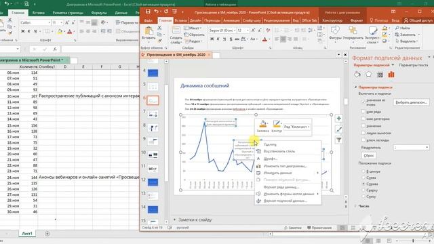Click the insert function fx icon in Excel
The width and height of the screenshot is (434, 244).
[x=55, y=49]
